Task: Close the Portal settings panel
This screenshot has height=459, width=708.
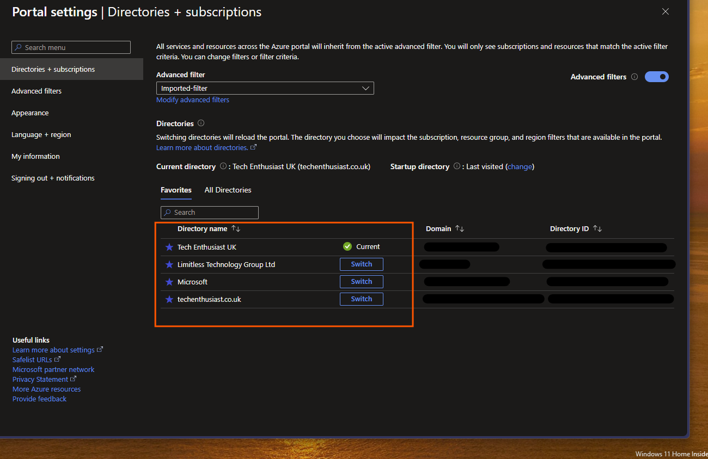Action: [665, 11]
